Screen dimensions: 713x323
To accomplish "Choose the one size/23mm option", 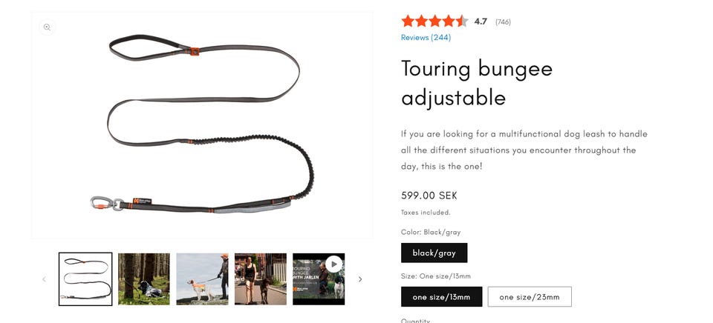I will pyautogui.click(x=530, y=296).
